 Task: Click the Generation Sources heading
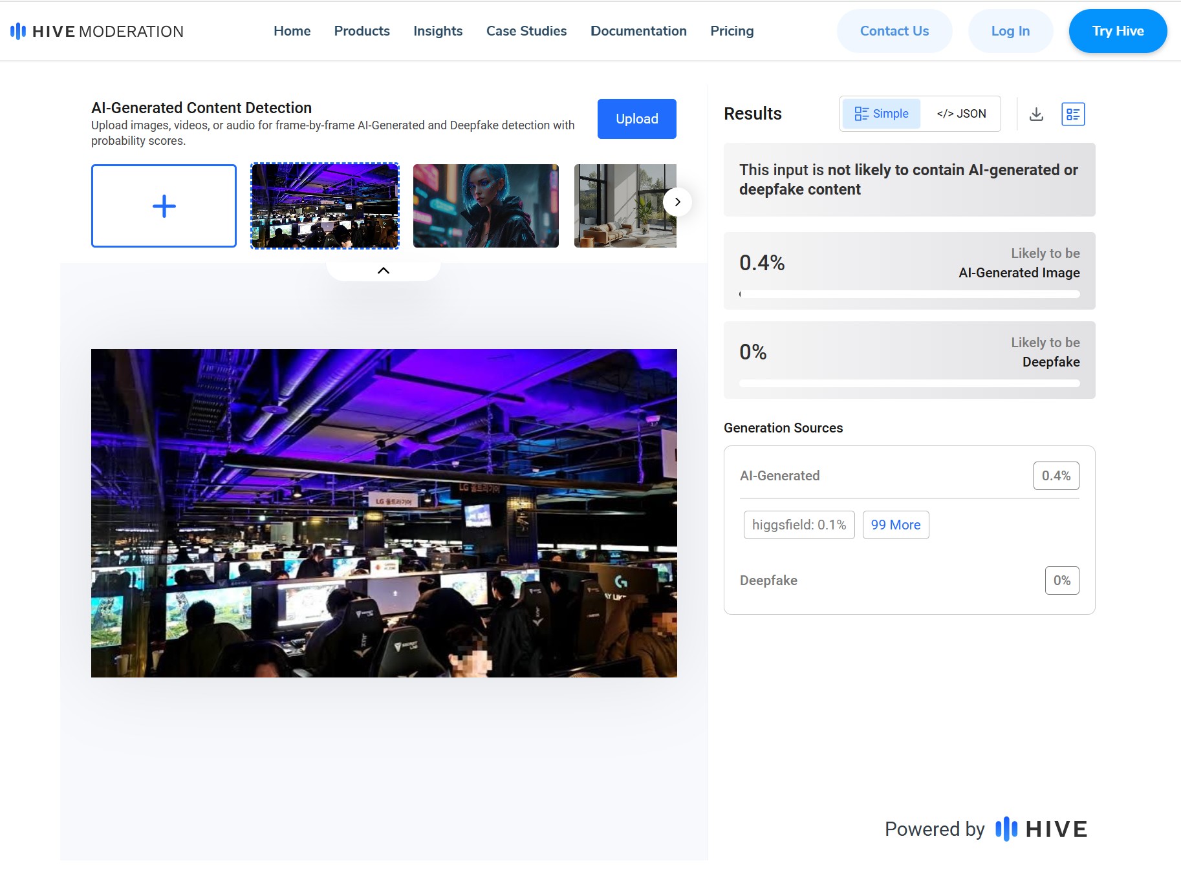[x=783, y=428]
